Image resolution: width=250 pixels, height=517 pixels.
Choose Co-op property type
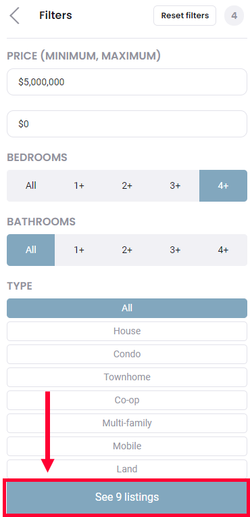[127, 400]
